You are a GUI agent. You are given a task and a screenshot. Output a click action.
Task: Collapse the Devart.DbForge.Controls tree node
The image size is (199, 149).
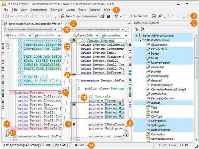[136, 36]
